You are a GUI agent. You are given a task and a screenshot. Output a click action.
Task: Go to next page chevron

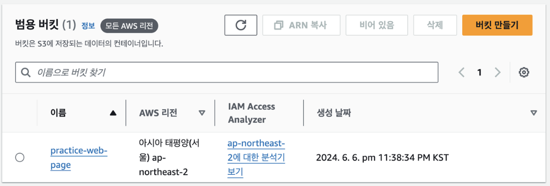click(497, 73)
